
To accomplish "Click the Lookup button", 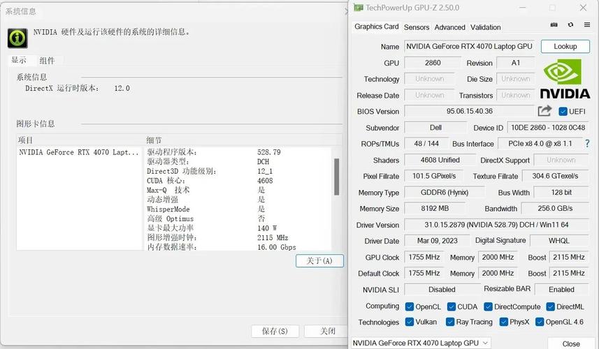I will [x=565, y=47].
